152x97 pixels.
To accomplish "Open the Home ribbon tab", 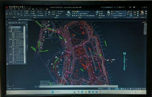I will pos(11,9).
